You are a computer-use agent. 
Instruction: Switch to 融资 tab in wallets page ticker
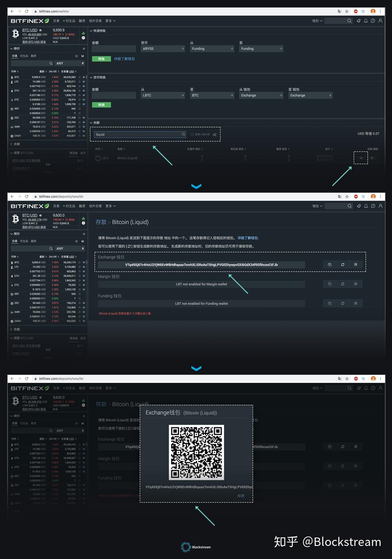coord(34,56)
